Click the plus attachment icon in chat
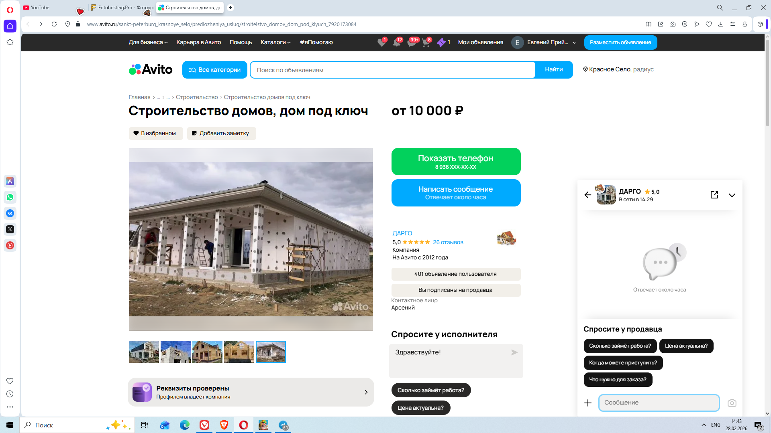 (x=588, y=403)
